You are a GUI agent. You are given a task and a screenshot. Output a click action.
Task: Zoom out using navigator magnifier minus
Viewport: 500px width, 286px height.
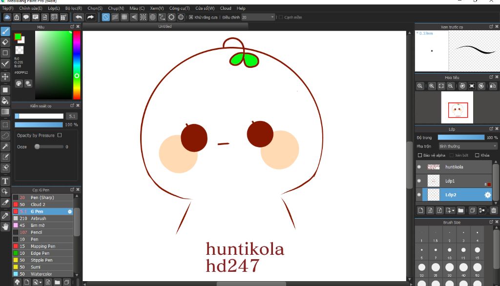(x=450, y=86)
